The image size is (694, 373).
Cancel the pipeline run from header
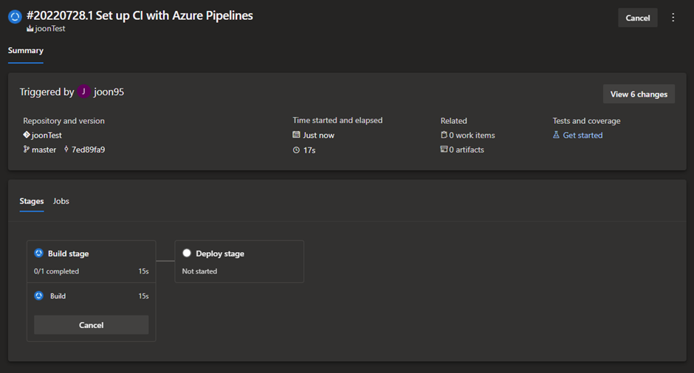point(637,18)
